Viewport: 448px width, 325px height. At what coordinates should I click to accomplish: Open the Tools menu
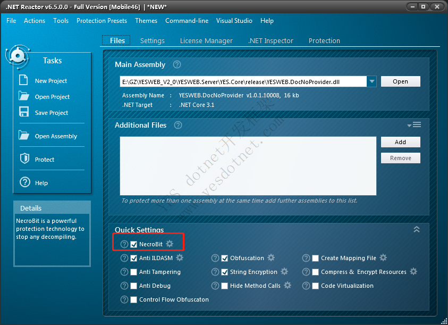point(61,21)
